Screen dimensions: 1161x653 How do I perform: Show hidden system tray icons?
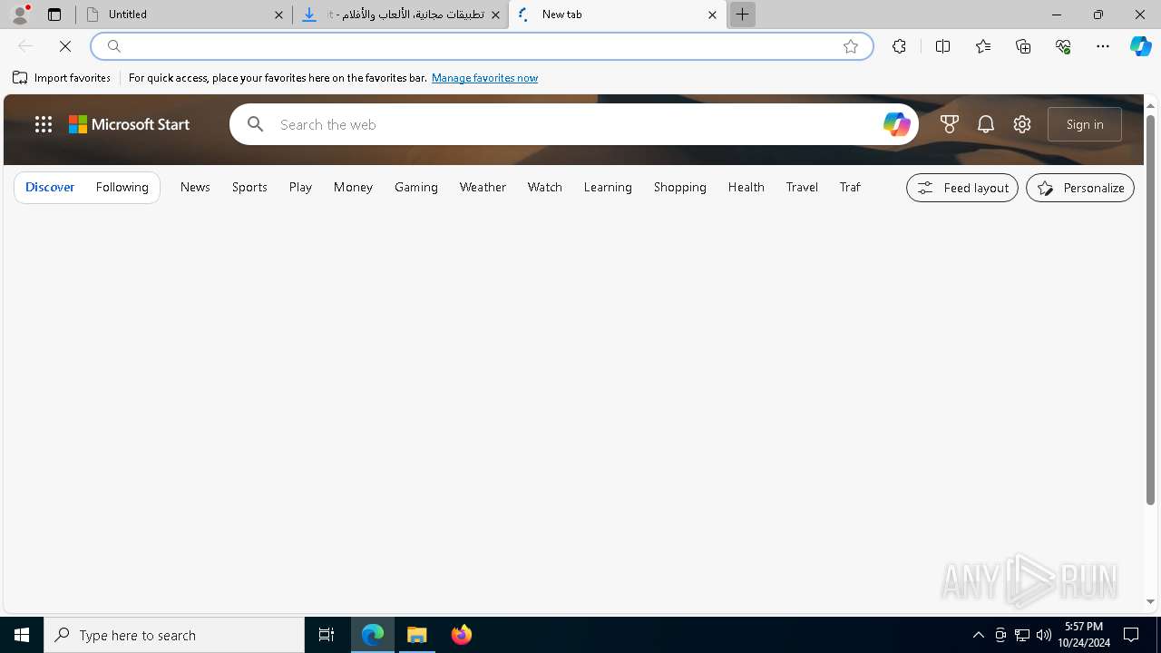click(979, 635)
